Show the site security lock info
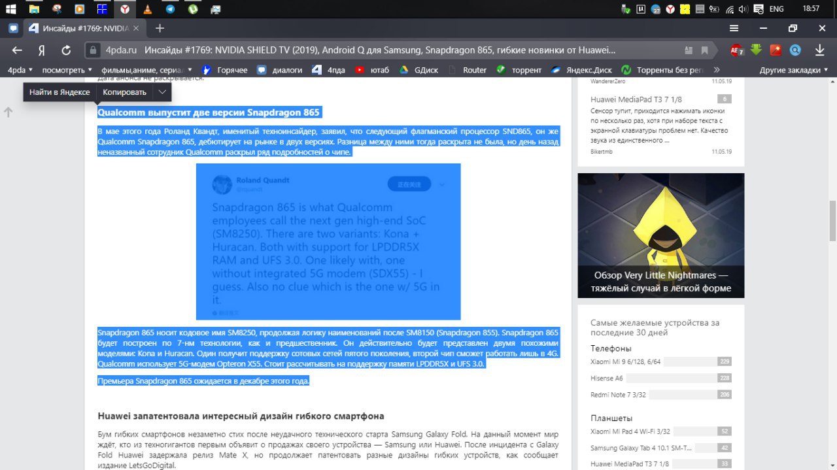Image resolution: width=837 pixels, height=470 pixels. 93,50
